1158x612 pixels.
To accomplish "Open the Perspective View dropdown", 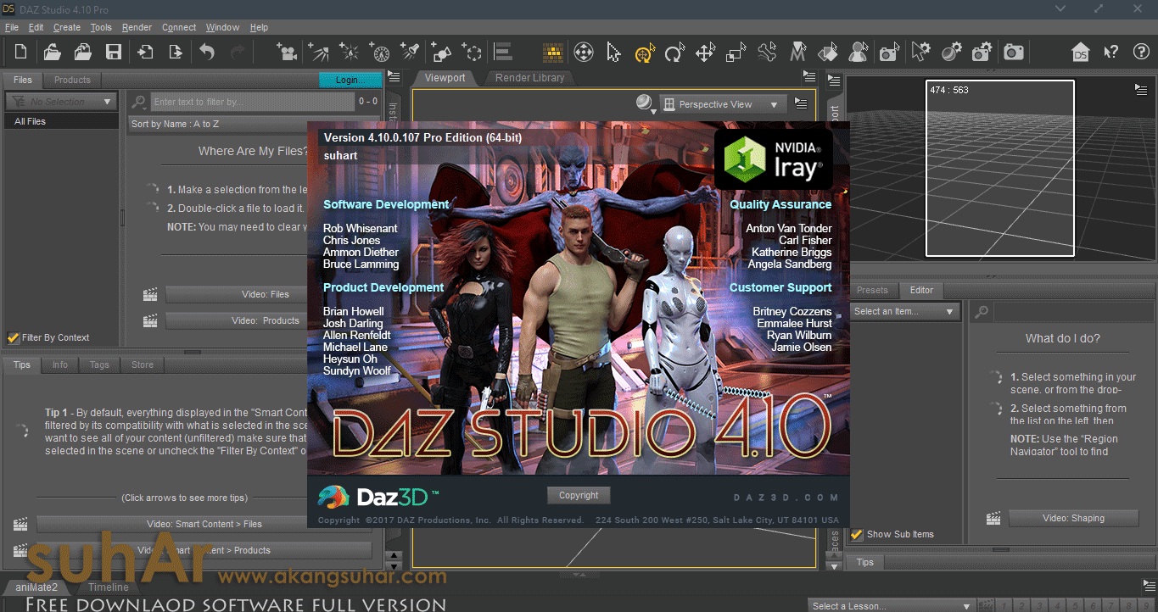I will [x=722, y=103].
